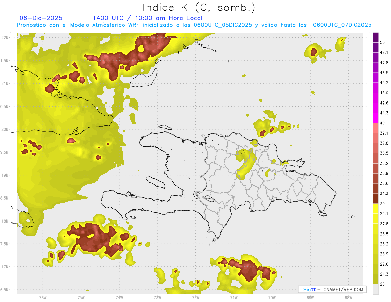Click the colorbar value "29.1"

[384, 214]
